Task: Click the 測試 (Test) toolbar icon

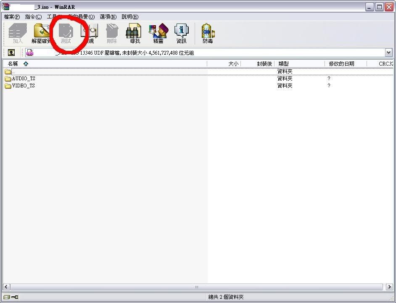Action: (x=66, y=33)
